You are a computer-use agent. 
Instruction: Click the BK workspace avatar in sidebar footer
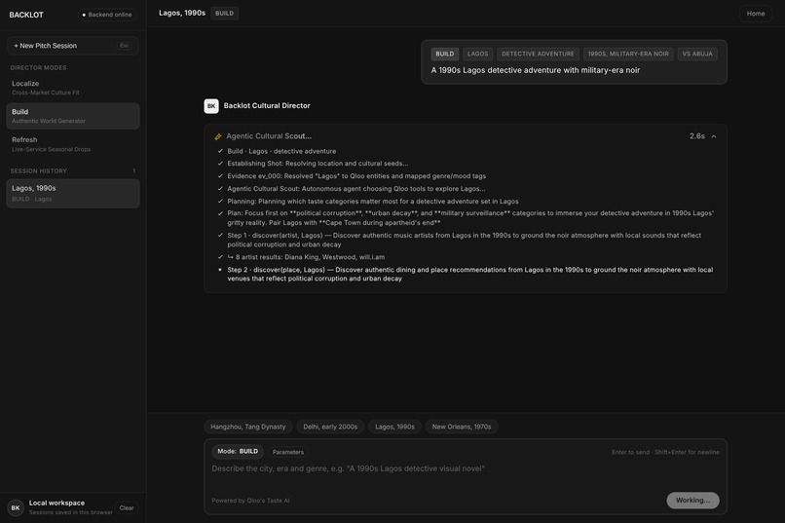(x=16, y=507)
